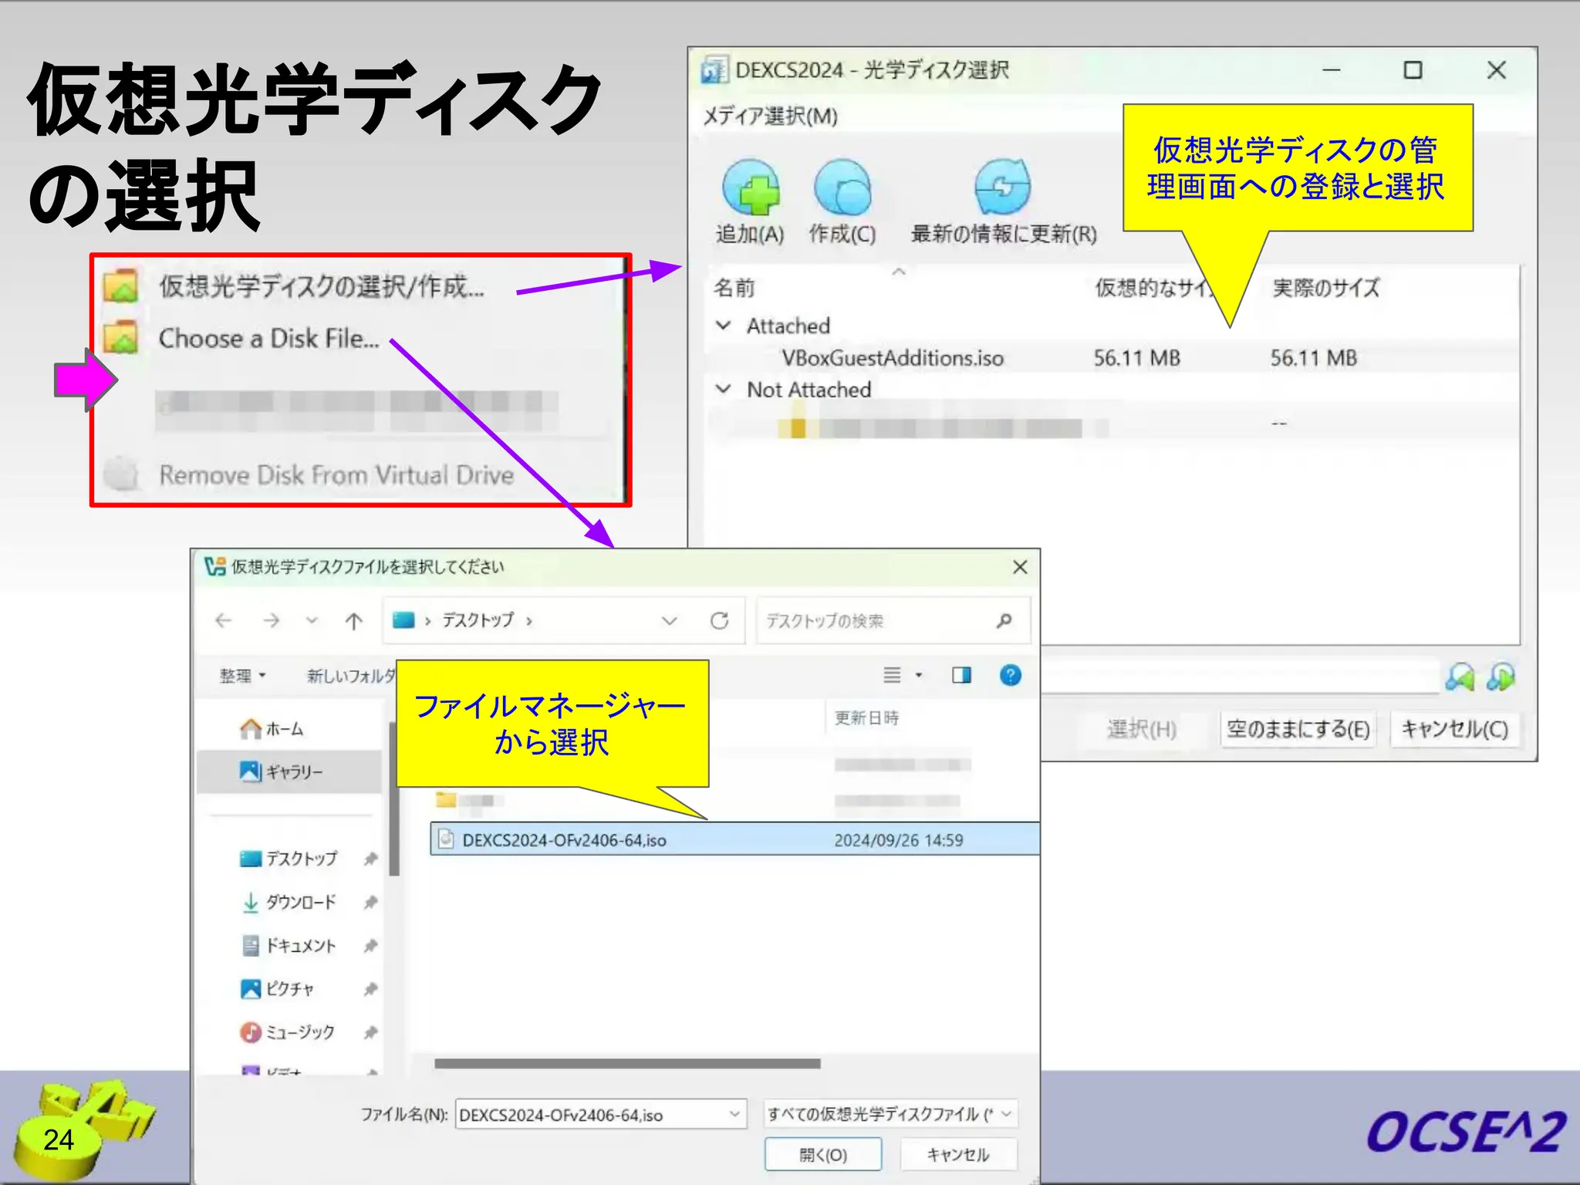Screen dimensions: 1580x1185
Task: Click Remove Disk From Virtual Drive entry
Action: pos(336,474)
